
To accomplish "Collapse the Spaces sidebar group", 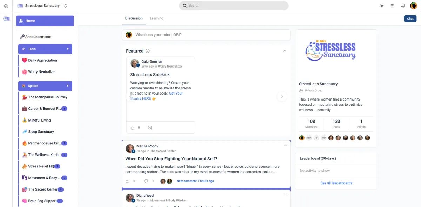I will (x=68, y=86).
